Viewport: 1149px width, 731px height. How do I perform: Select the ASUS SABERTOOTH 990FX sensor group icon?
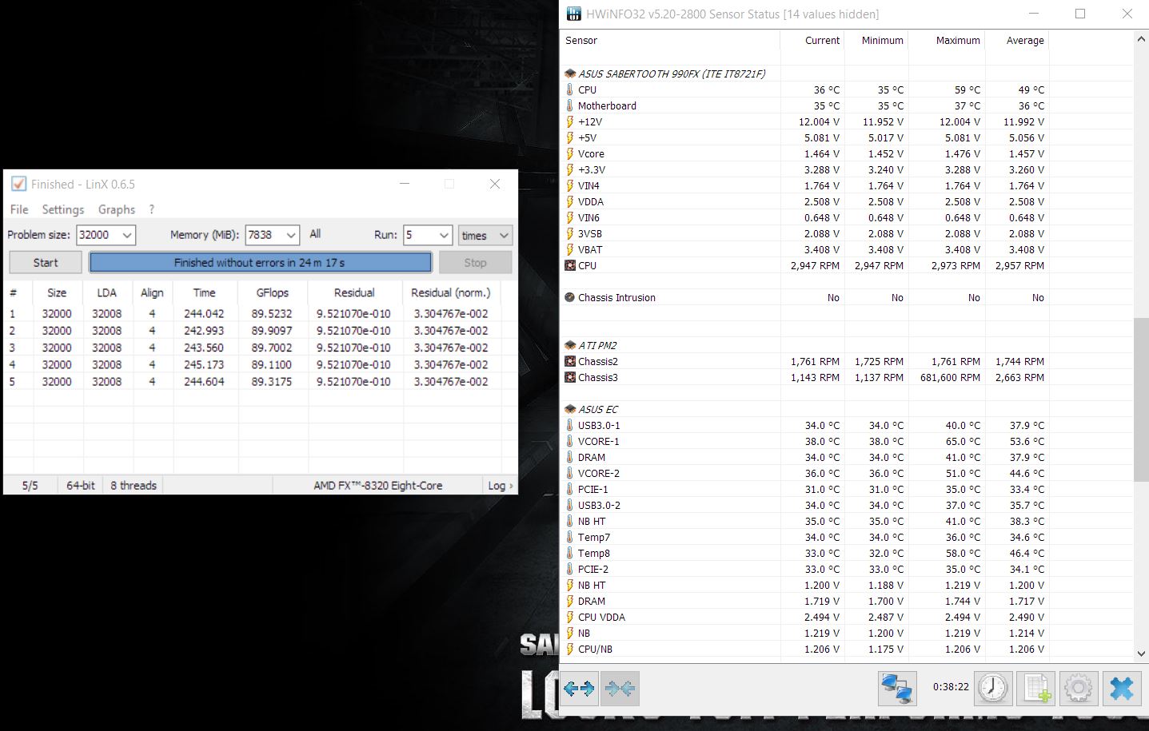coord(570,73)
